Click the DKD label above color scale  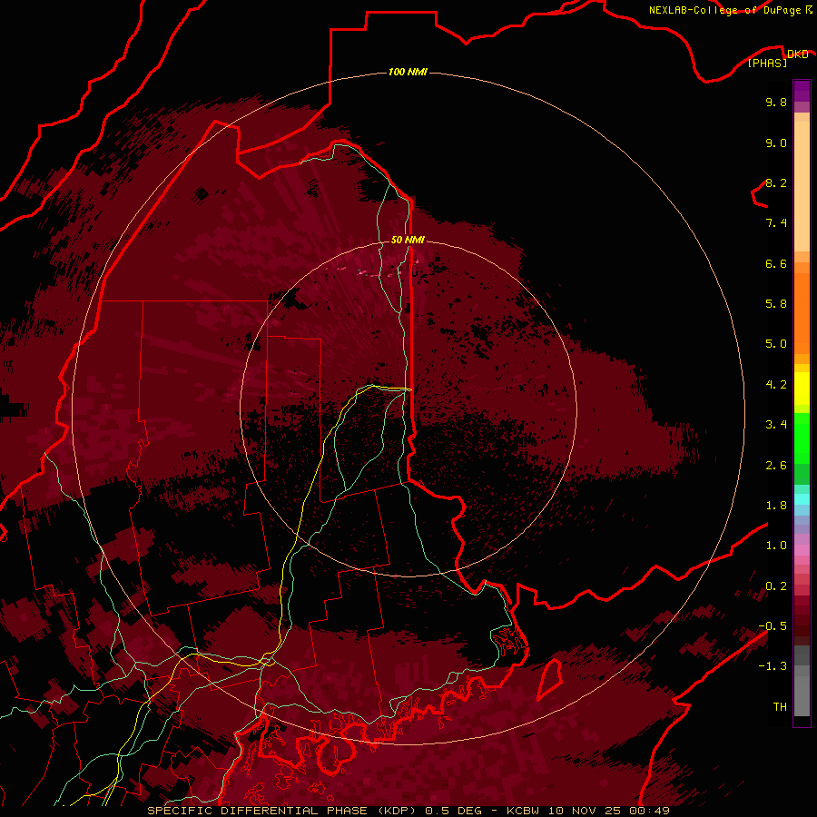(x=797, y=54)
